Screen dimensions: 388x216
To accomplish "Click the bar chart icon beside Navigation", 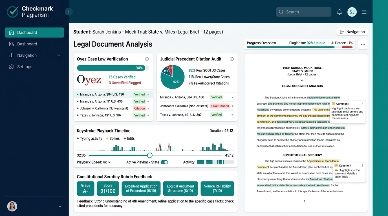I will point(12,55).
